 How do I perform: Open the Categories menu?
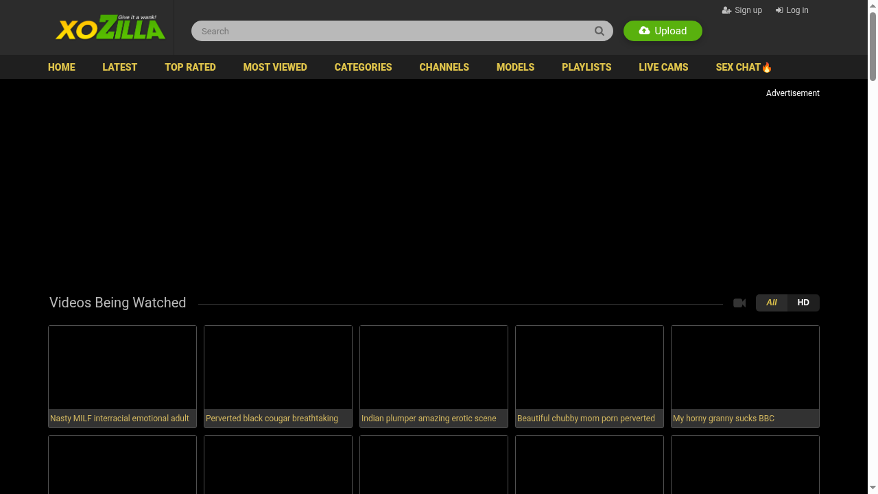point(363,67)
